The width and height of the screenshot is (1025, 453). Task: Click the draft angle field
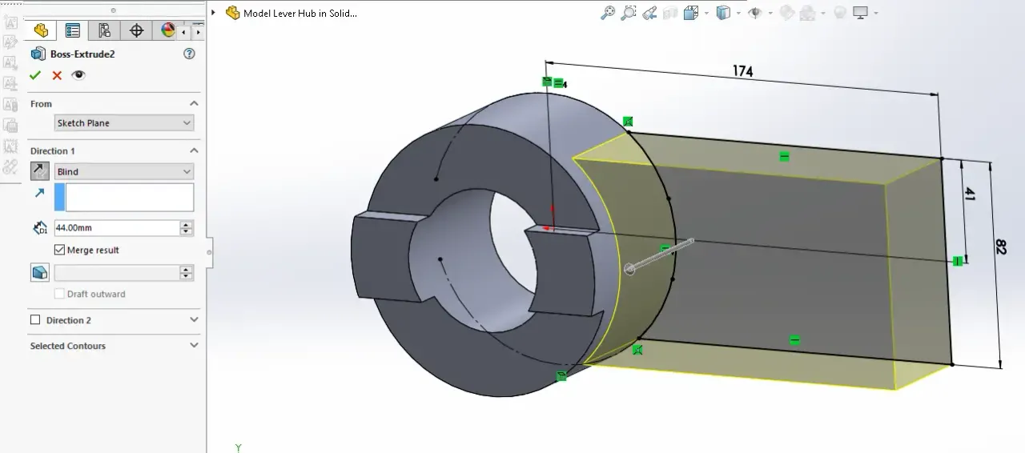coord(117,273)
